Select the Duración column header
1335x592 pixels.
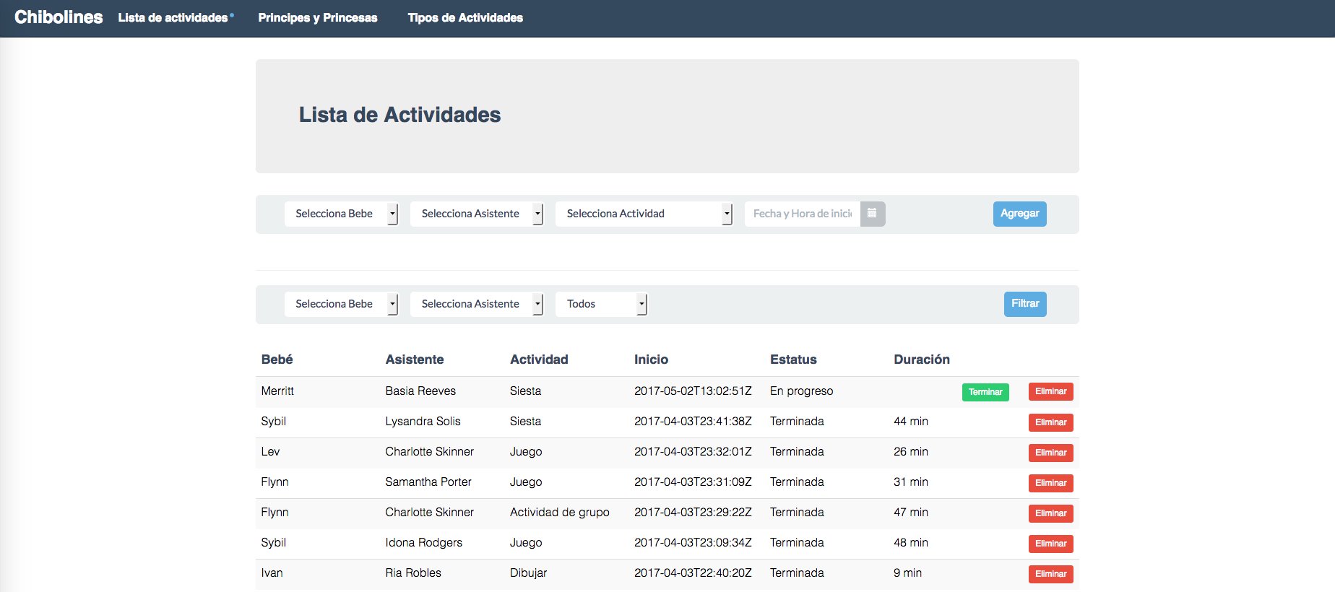pos(922,360)
